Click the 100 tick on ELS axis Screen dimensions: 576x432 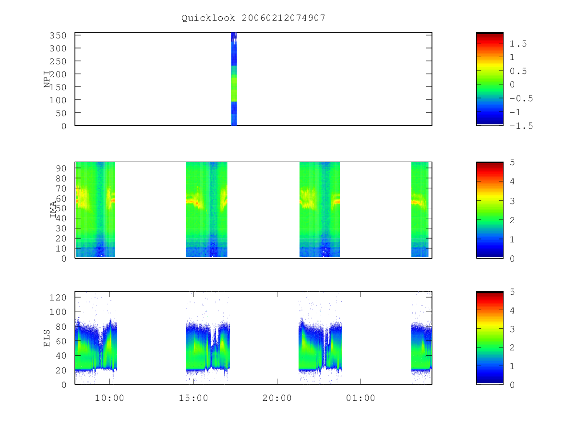click(x=59, y=312)
